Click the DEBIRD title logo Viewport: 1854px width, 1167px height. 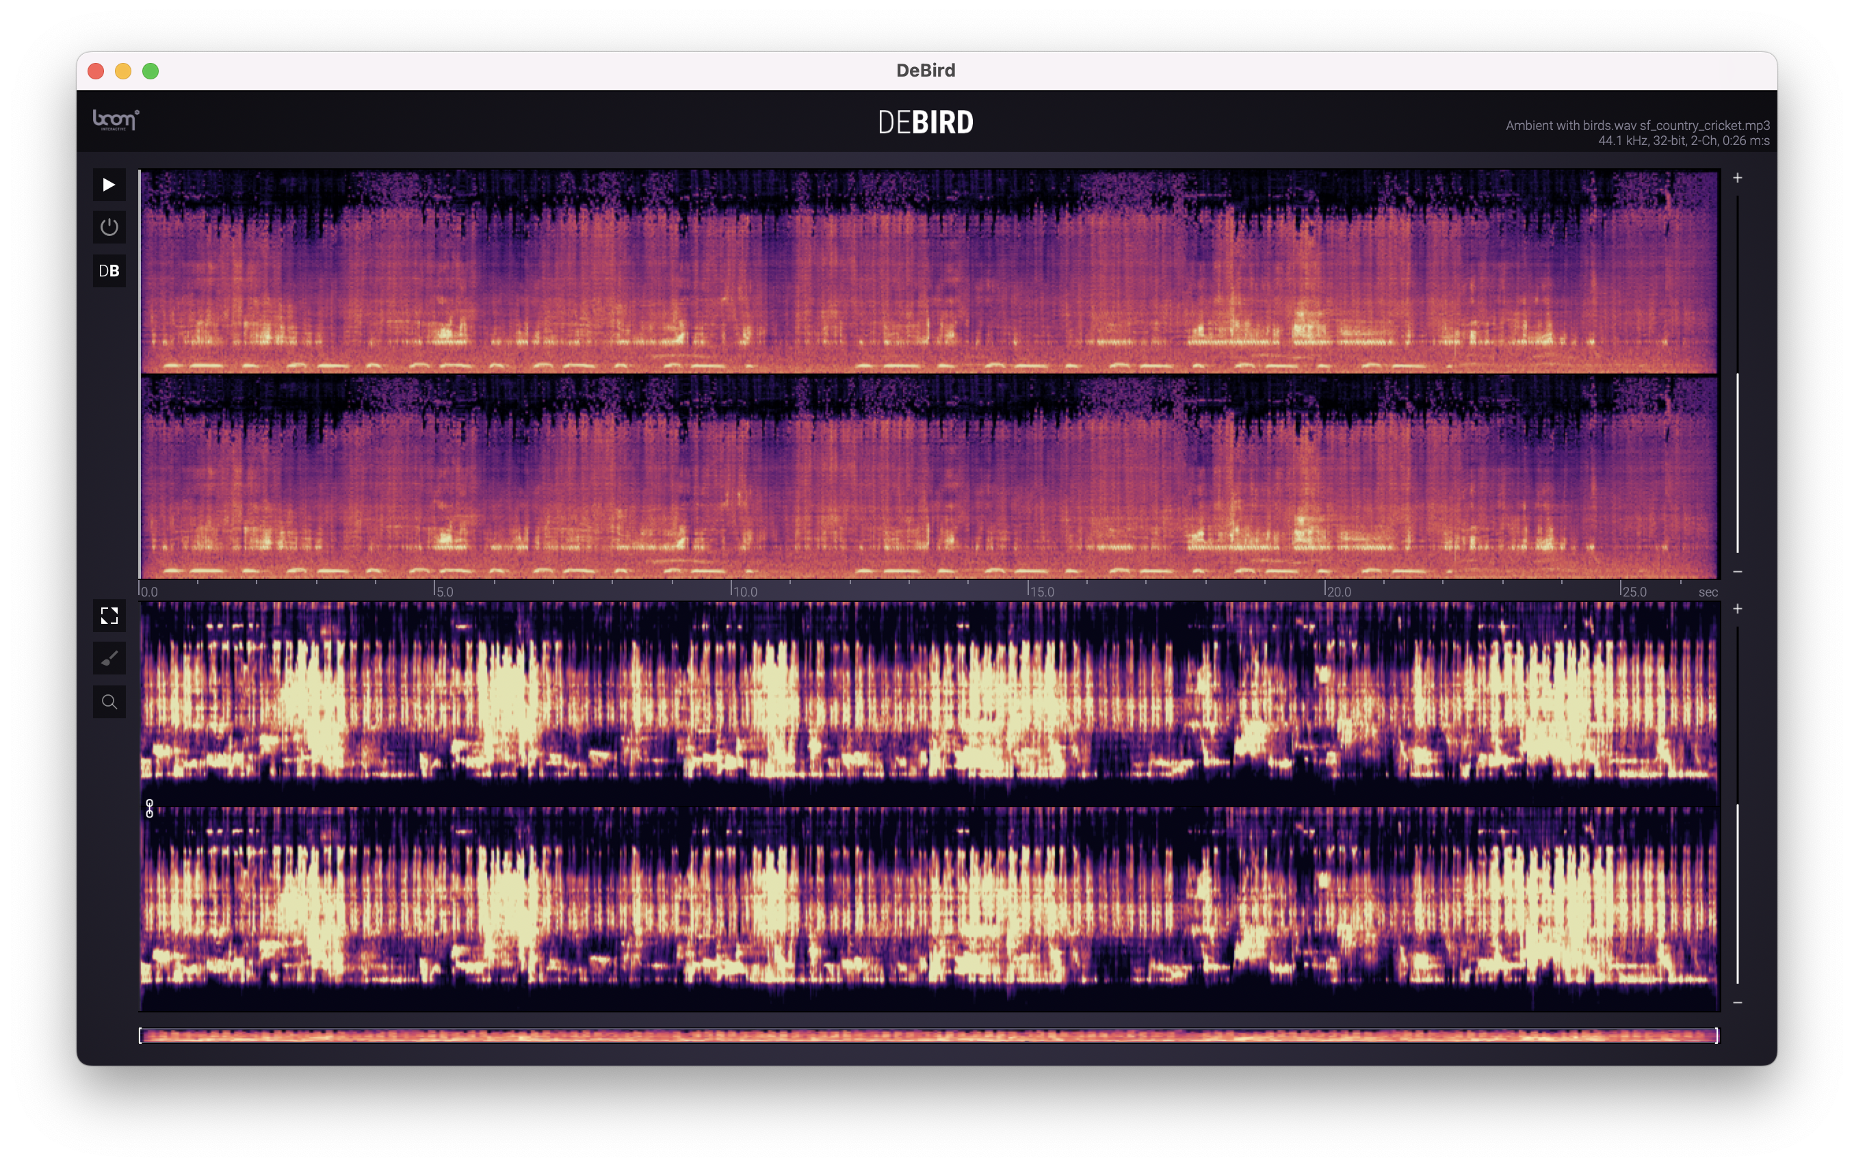[x=926, y=122]
